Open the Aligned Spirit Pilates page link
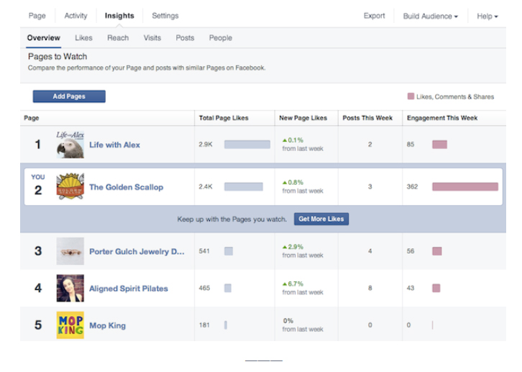The image size is (522, 372). (129, 289)
